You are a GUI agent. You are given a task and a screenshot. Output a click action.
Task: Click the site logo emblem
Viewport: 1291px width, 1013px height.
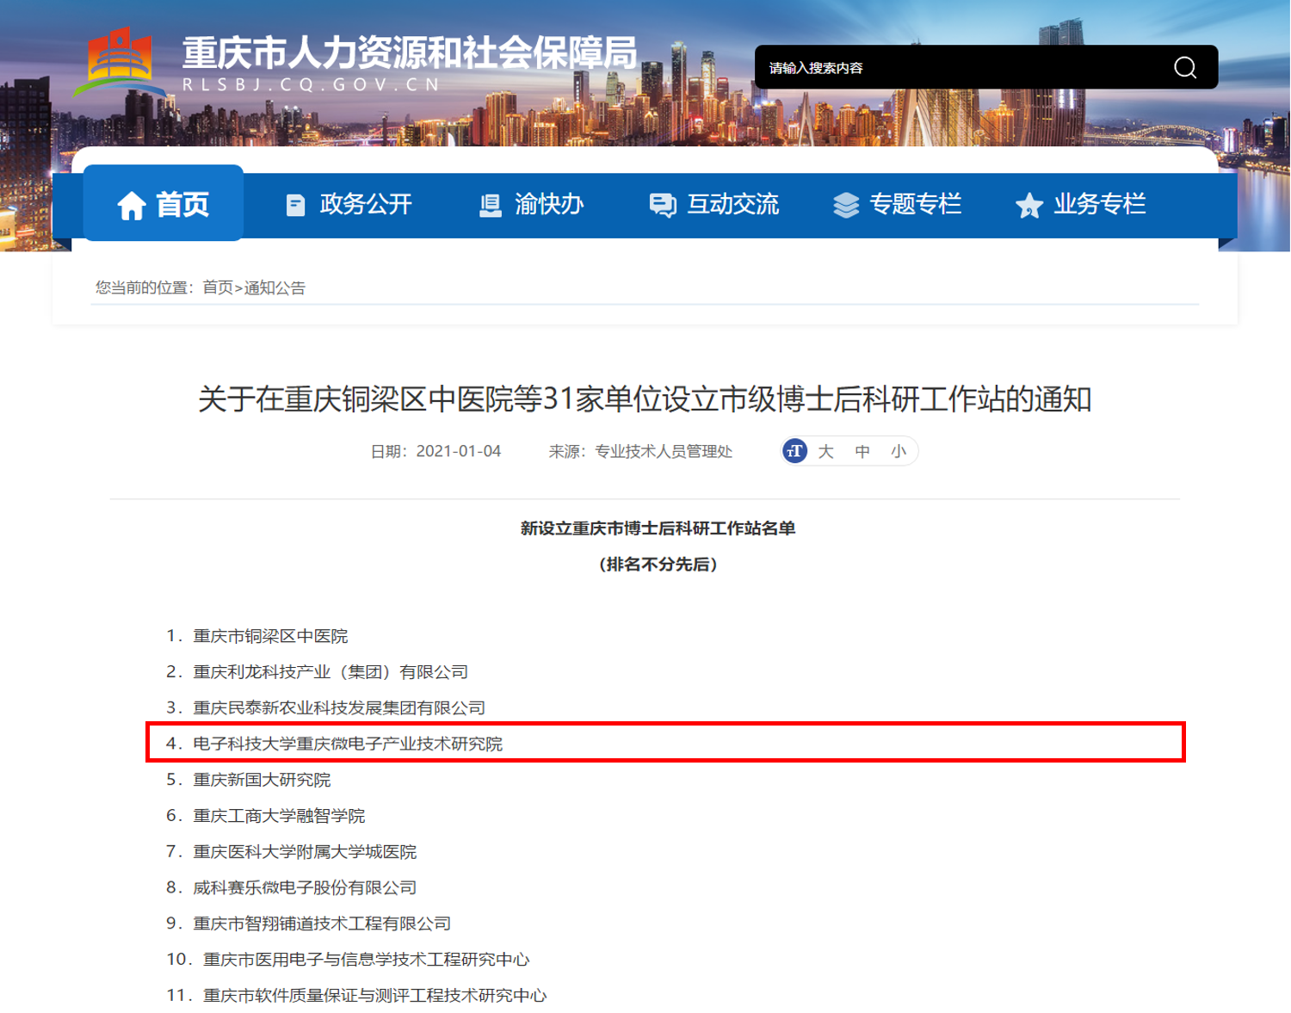pyautogui.click(x=120, y=61)
